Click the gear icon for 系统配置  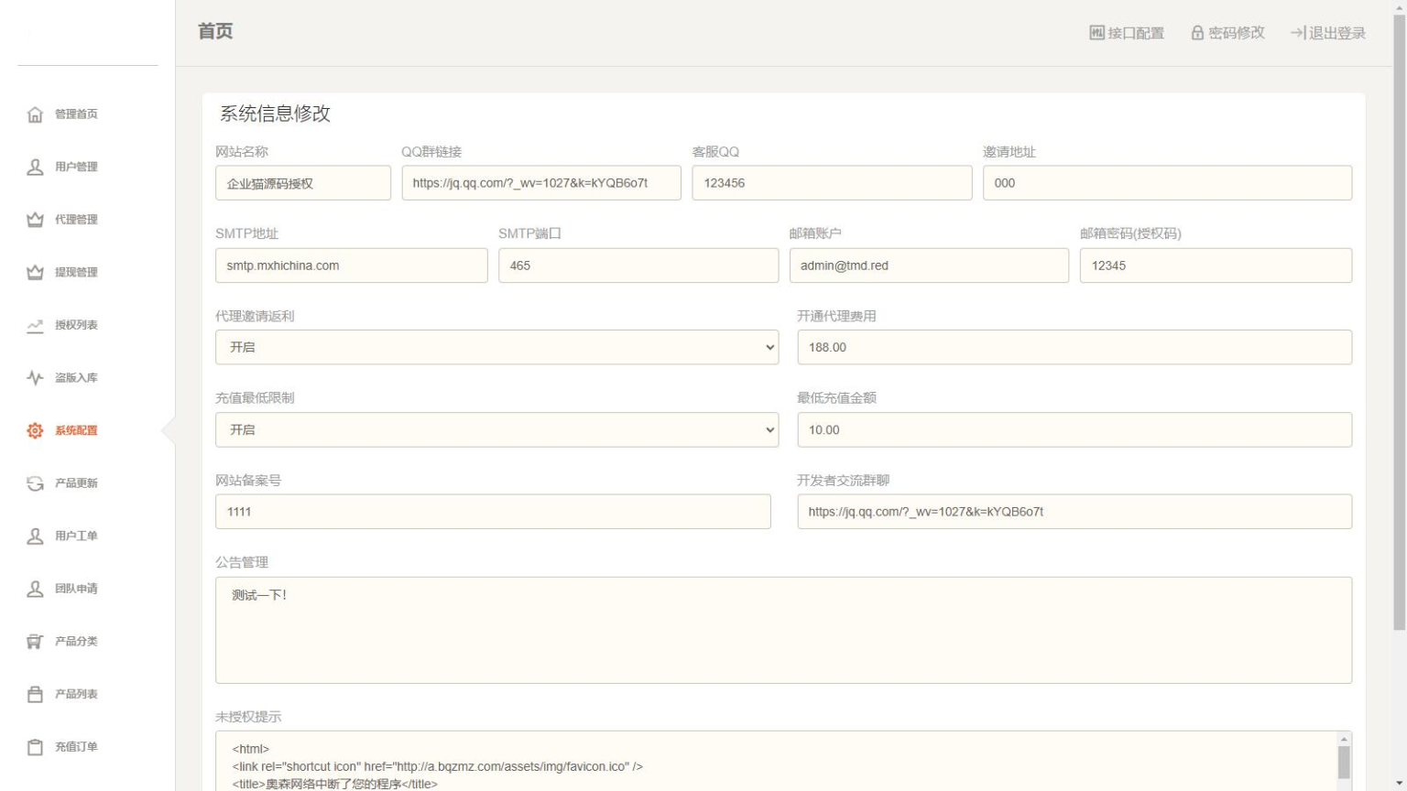[x=35, y=430]
